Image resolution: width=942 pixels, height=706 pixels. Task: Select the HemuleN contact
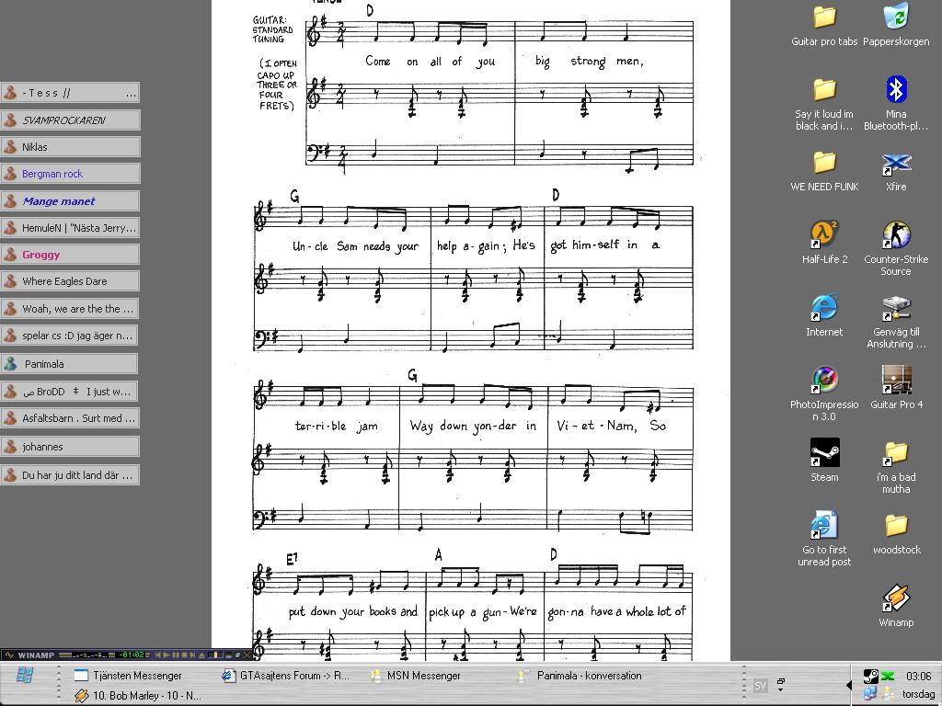[x=70, y=228]
